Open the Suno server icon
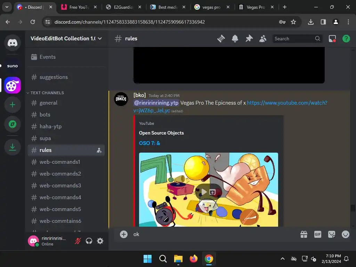This screenshot has width=356, height=267. 13,66
